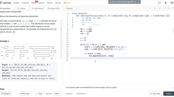Collapse the while loop fold at line 15
The image size is (174, 97).
pos(69,45)
